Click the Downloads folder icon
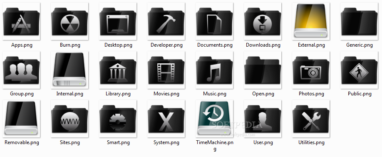382x157 pixels. click(263, 21)
